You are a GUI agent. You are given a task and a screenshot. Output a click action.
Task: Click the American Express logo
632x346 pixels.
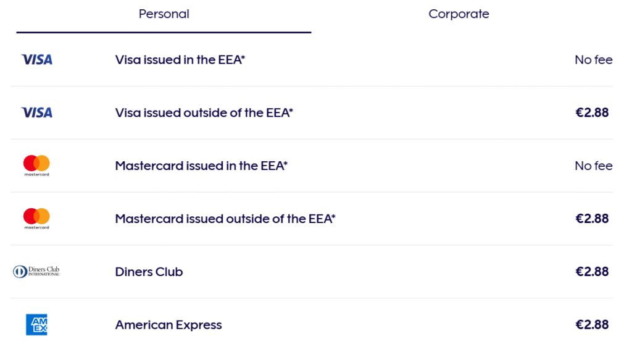[x=36, y=324]
